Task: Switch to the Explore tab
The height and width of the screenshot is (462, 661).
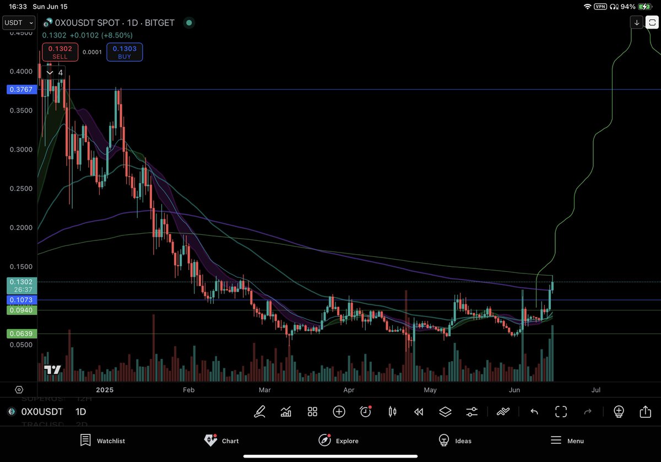Action: click(x=338, y=440)
